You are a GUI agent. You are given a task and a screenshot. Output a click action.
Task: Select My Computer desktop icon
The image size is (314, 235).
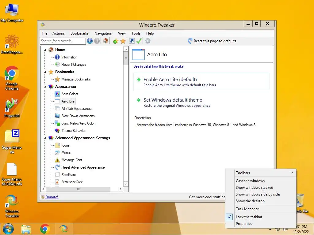point(12,12)
